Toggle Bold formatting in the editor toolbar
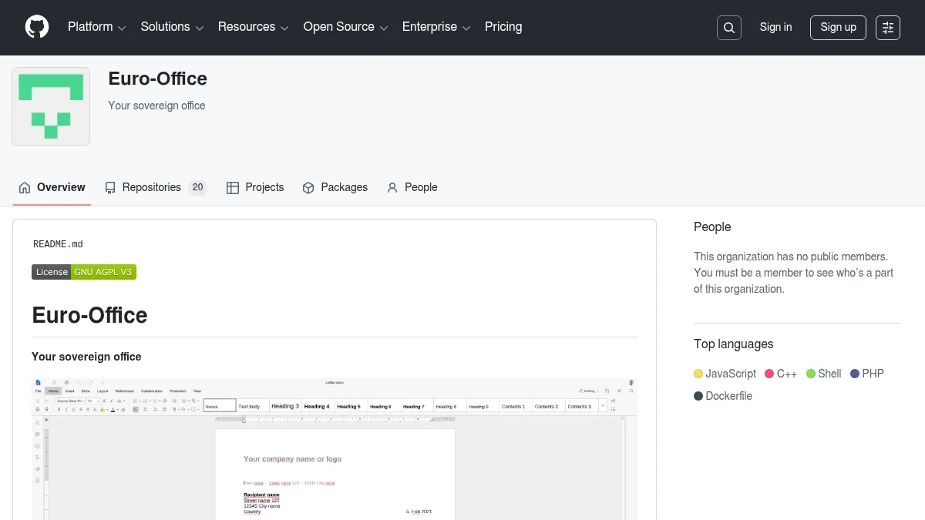The width and height of the screenshot is (925, 520). 59,410
